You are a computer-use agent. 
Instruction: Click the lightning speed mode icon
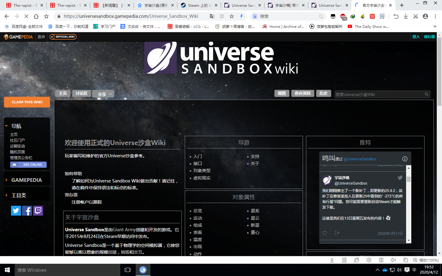pyautogui.click(x=242, y=16)
